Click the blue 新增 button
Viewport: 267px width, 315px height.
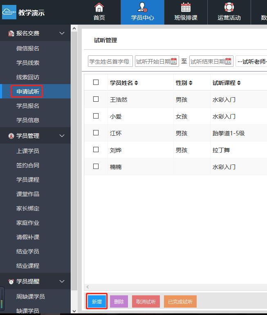97,302
